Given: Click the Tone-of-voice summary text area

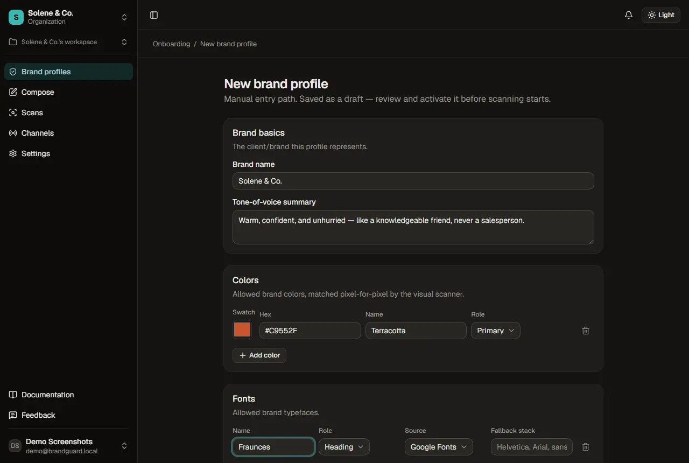Looking at the screenshot, I should point(413,227).
